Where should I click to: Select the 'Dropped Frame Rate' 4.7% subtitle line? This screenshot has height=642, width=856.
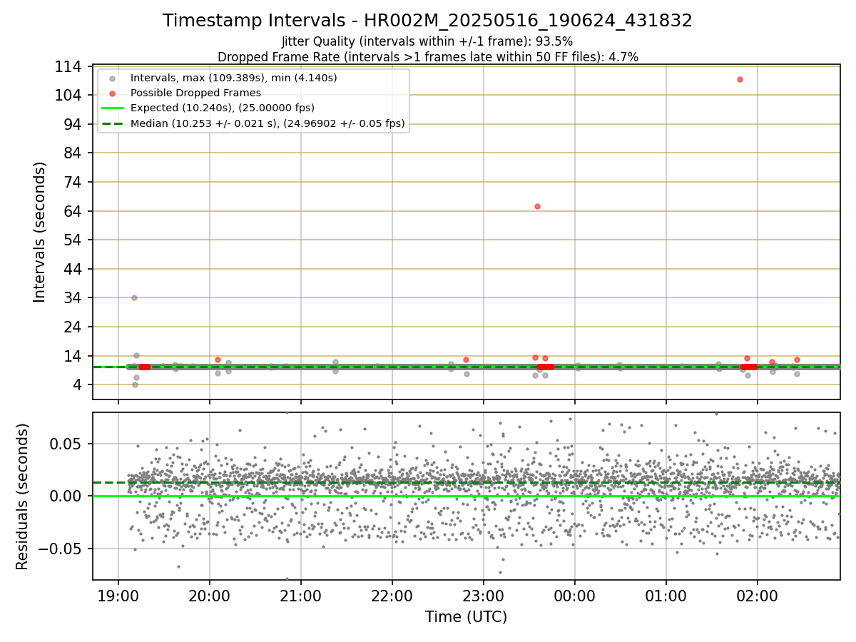[x=427, y=56]
